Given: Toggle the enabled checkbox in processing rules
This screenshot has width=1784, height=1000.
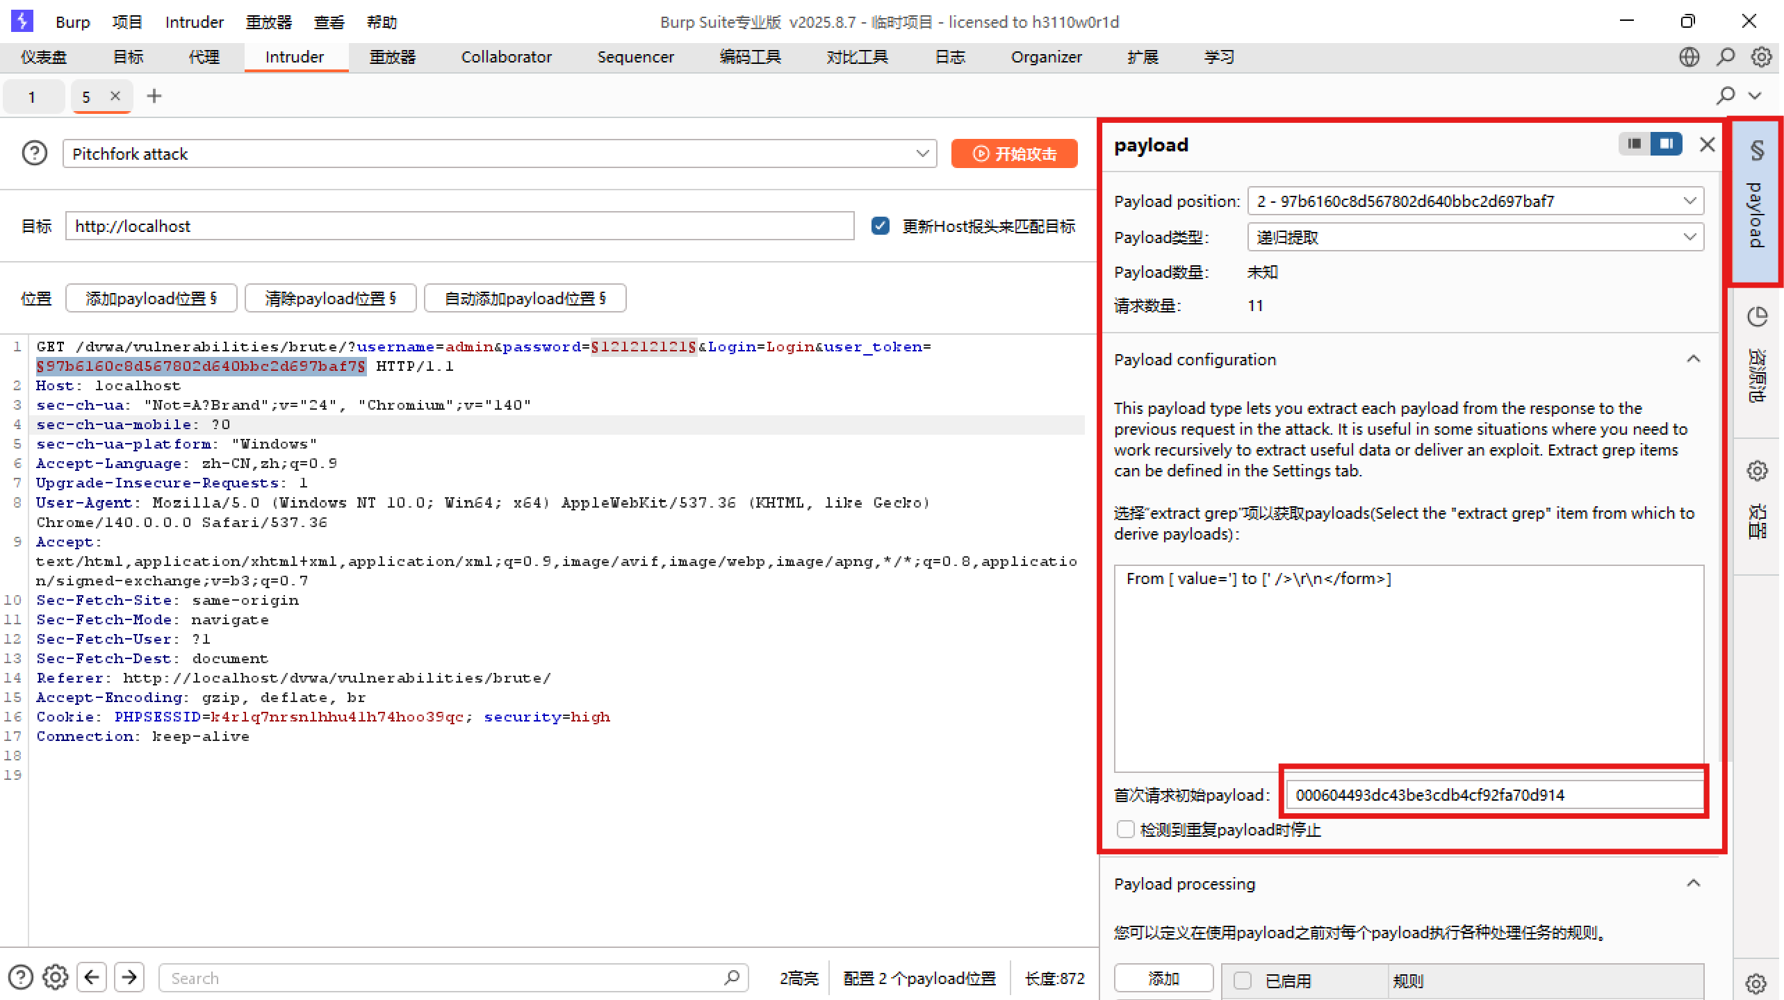Looking at the screenshot, I should (1242, 981).
